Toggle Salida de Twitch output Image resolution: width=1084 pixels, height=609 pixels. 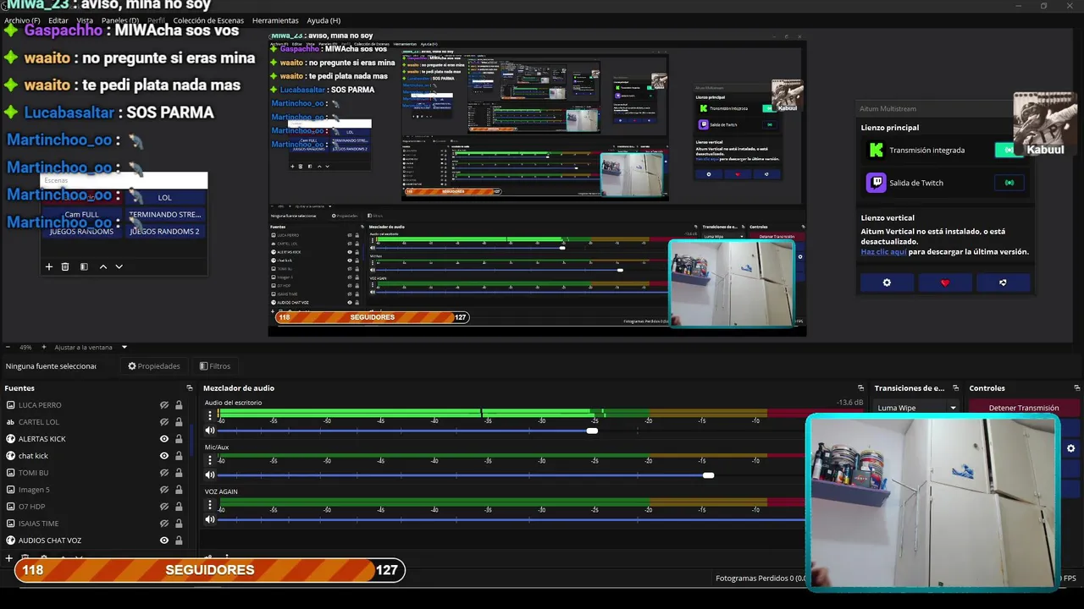pos(1009,183)
